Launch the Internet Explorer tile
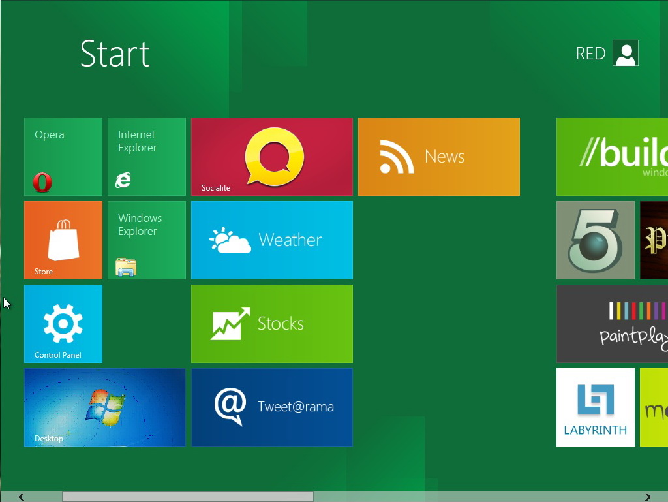Viewport: 668px width, 502px height. tap(147, 157)
